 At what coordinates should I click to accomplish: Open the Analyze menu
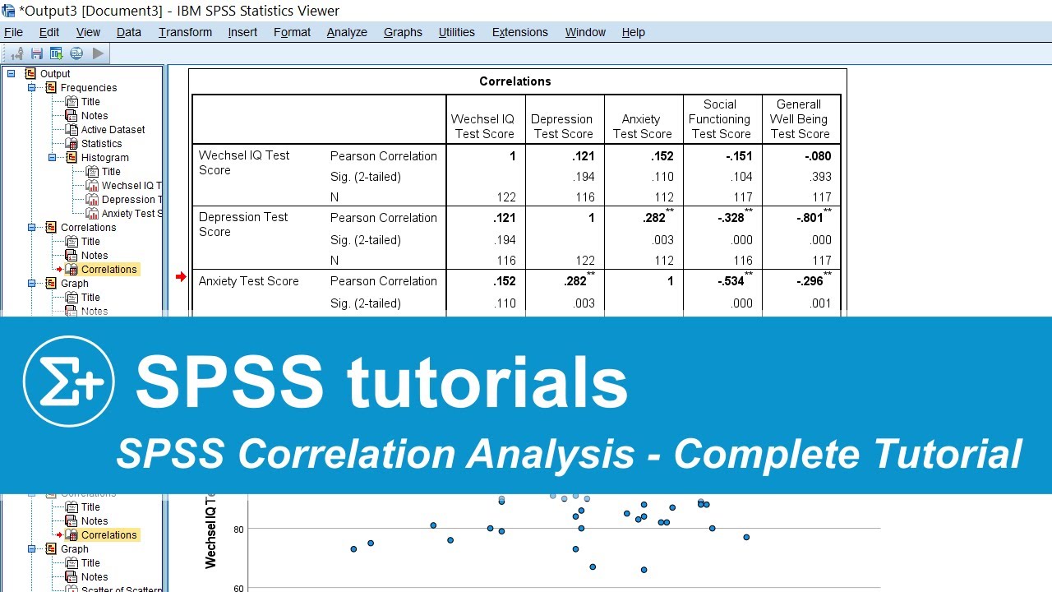(x=347, y=32)
